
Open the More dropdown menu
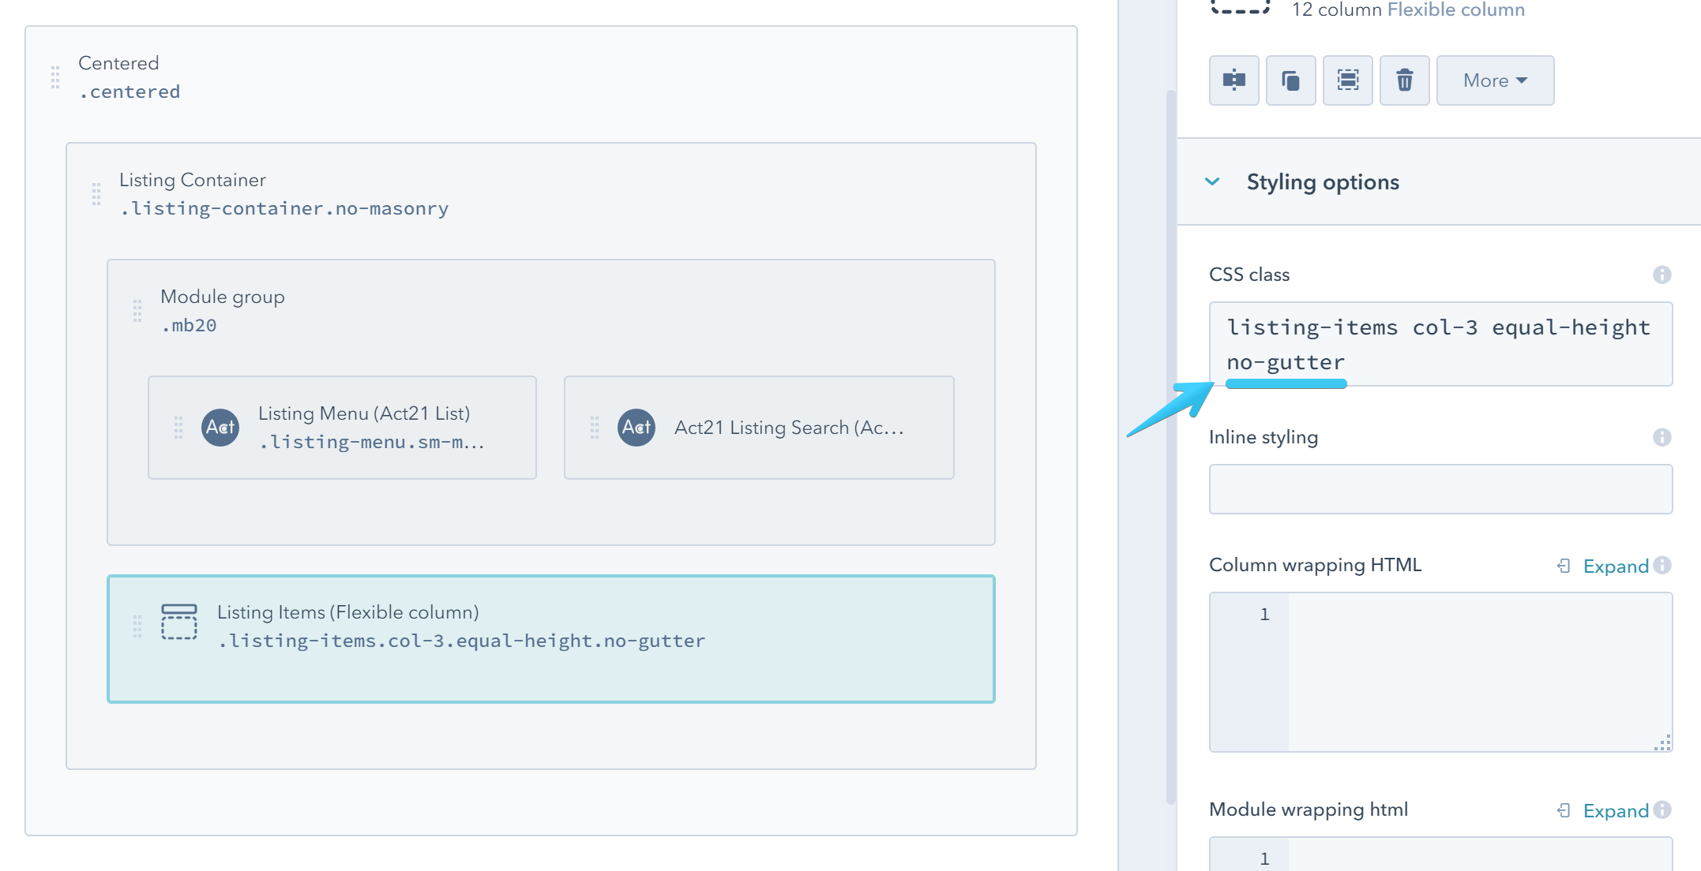[1495, 80]
